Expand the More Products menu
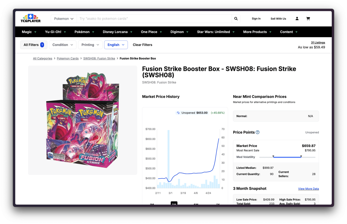The width and height of the screenshot is (347, 224). click(x=257, y=32)
